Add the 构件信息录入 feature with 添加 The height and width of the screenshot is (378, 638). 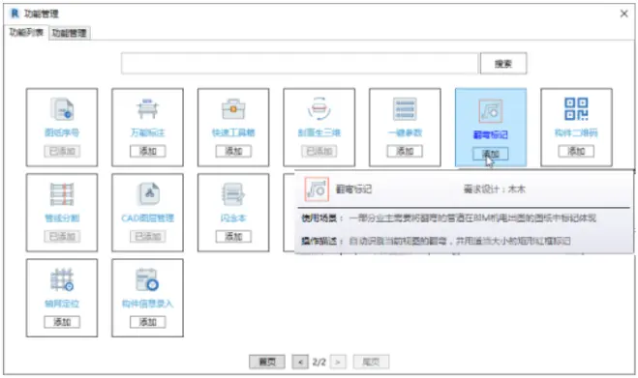pos(148,322)
